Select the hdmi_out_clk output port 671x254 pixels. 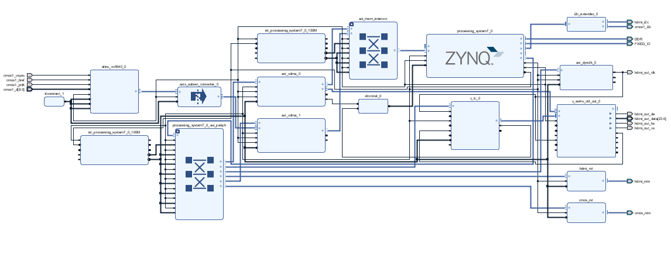[629, 72]
